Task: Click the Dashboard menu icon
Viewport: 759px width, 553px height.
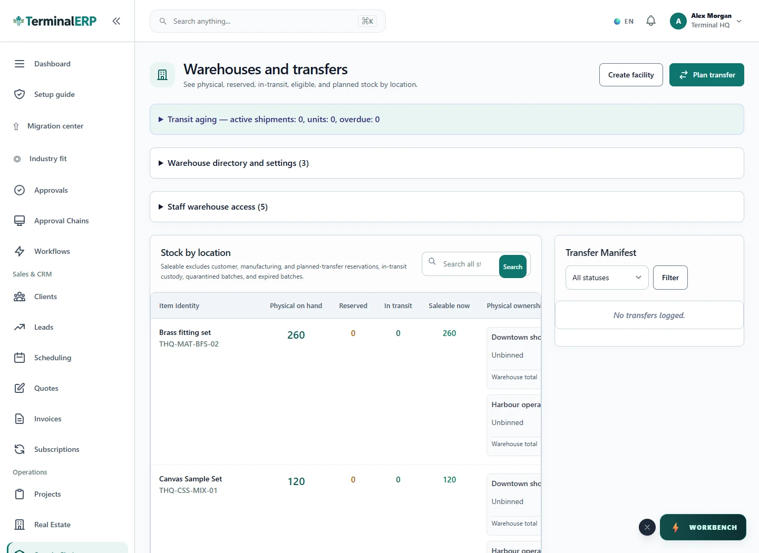Action: point(20,64)
